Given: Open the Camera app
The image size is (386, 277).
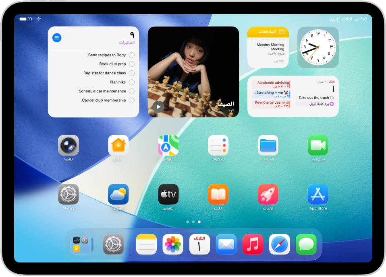Looking at the screenshot, I should (x=68, y=145).
